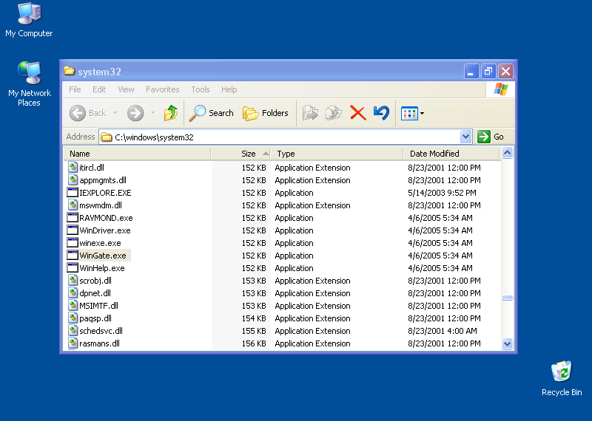The height and width of the screenshot is (421, 592).
Task: Click the RAVMOND.exe file name text
Action: [106, 218]
